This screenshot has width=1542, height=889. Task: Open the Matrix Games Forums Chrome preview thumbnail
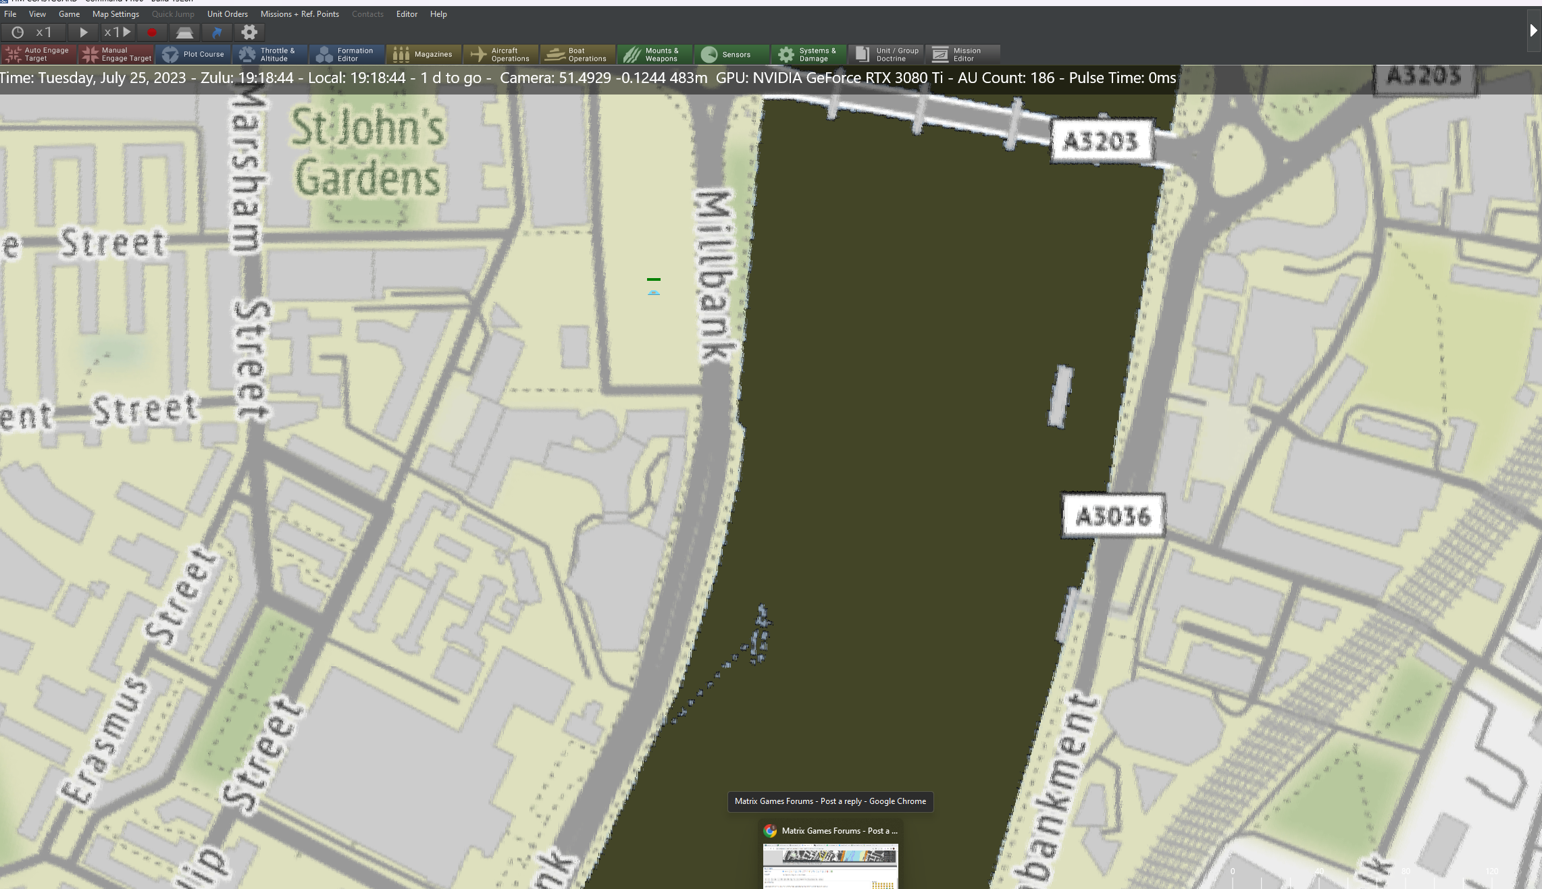pyautogui.click(x=830, y=866)
